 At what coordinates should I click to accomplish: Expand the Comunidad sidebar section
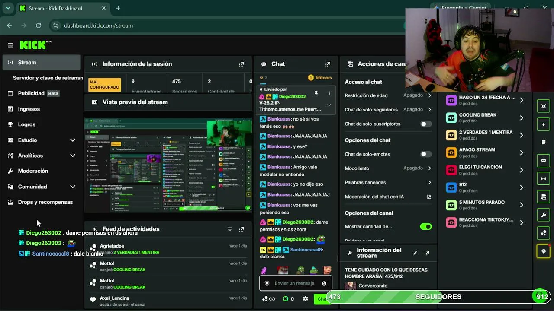(73, 187)
